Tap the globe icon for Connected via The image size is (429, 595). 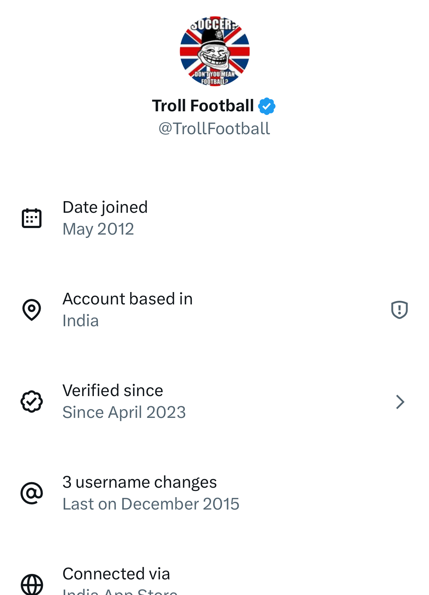tap(32, 584)
